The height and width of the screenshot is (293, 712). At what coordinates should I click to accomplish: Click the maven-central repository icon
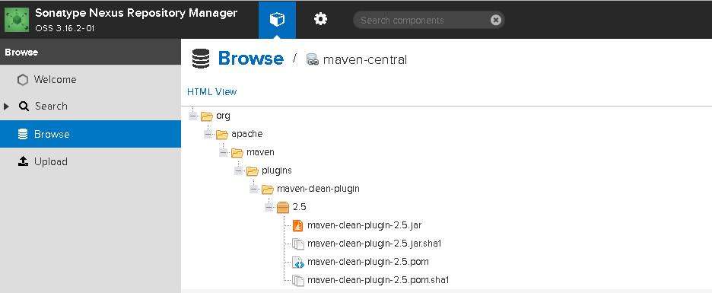point(313,59)
